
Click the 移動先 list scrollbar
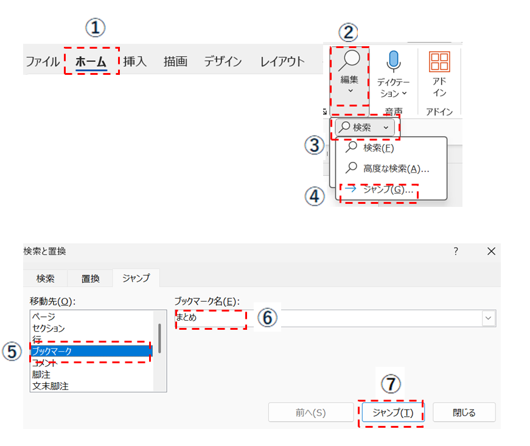(x=159, y=338)
